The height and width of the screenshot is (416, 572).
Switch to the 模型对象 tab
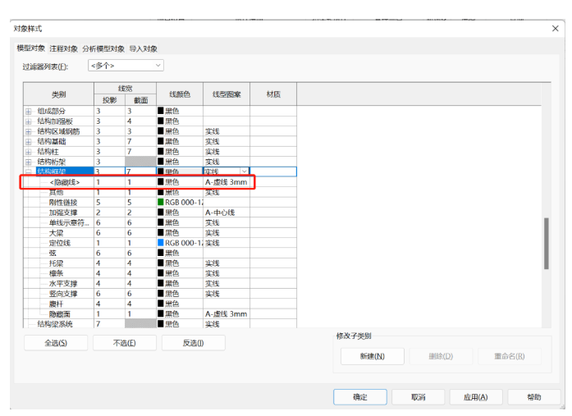pos(31,48)
